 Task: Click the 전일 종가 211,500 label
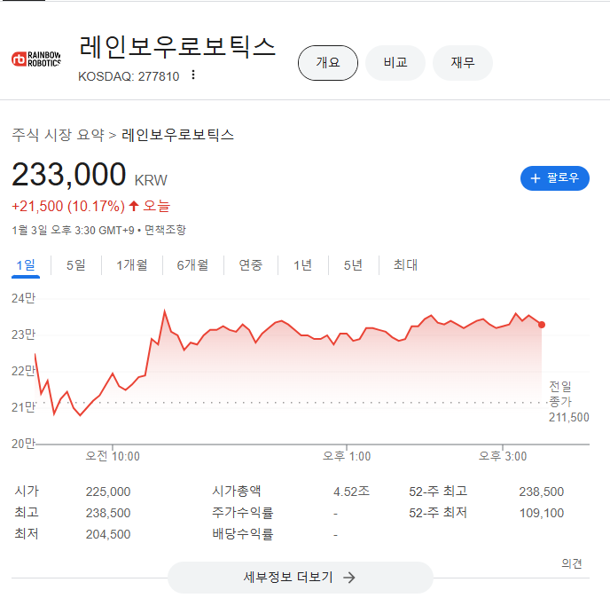[568, 402]
